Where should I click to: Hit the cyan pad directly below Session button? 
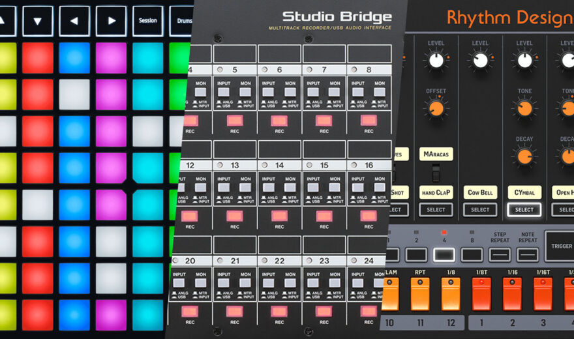148,58
